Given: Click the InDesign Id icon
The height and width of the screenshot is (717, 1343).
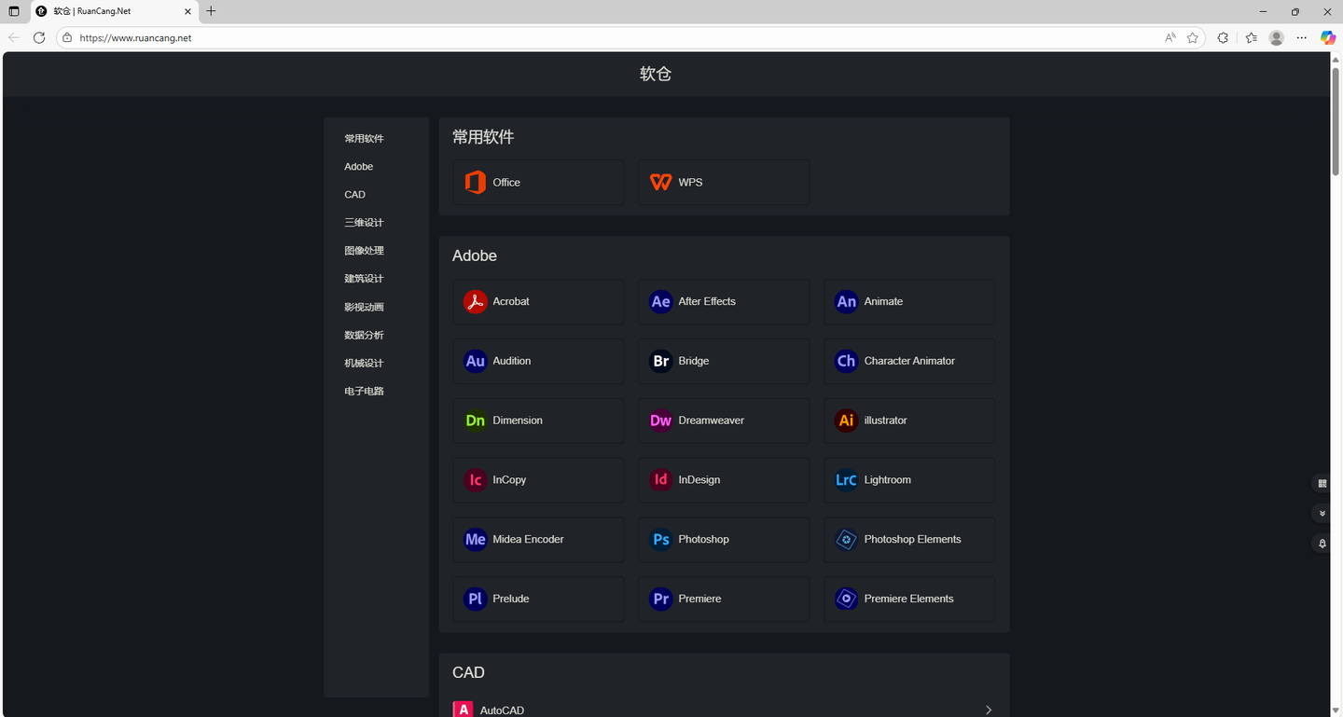Looking at the screenshot, I should (x=661, y=480).
